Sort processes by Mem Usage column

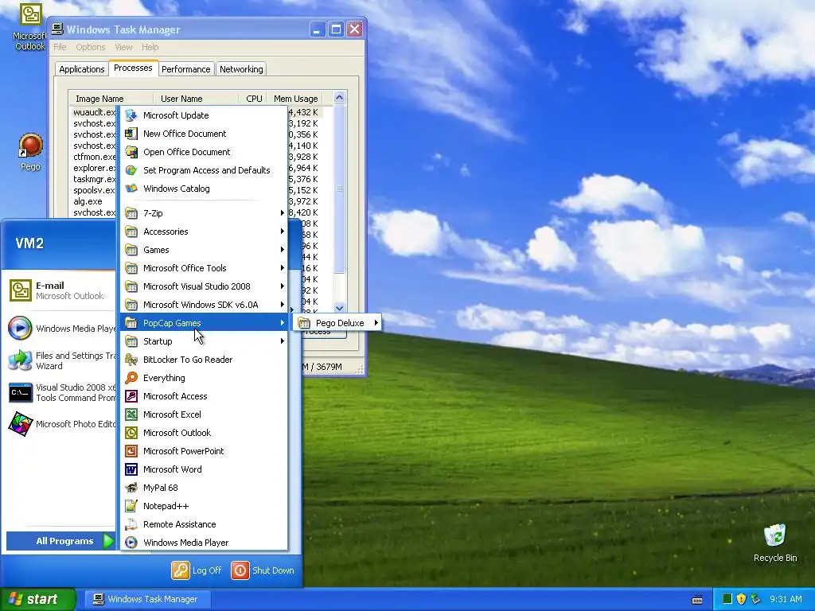[x=295, y=98]
